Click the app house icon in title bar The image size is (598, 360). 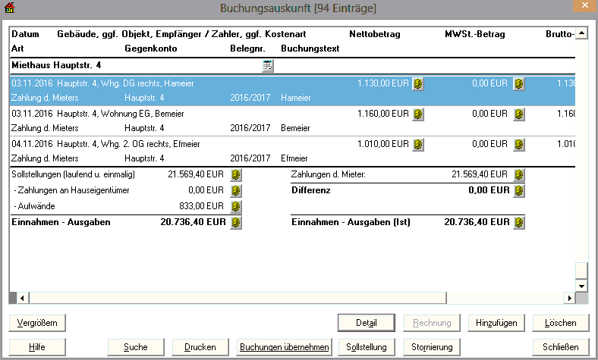[8, 8]
